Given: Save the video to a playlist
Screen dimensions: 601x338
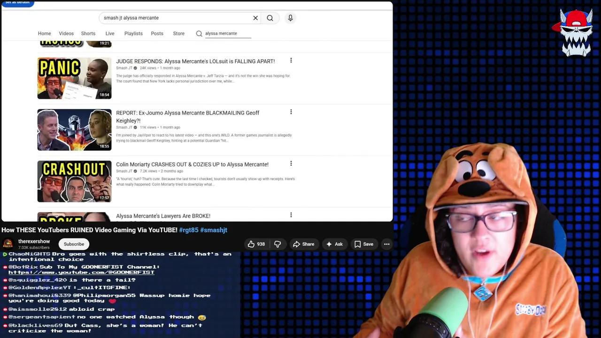Looking at the screenshot, I should pyautogui.click(x=364, y=244).
